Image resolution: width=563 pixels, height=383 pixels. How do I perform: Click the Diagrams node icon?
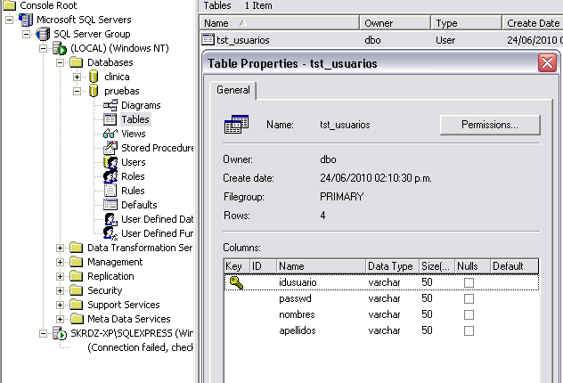pyautogui.click(x=110, y=105)
